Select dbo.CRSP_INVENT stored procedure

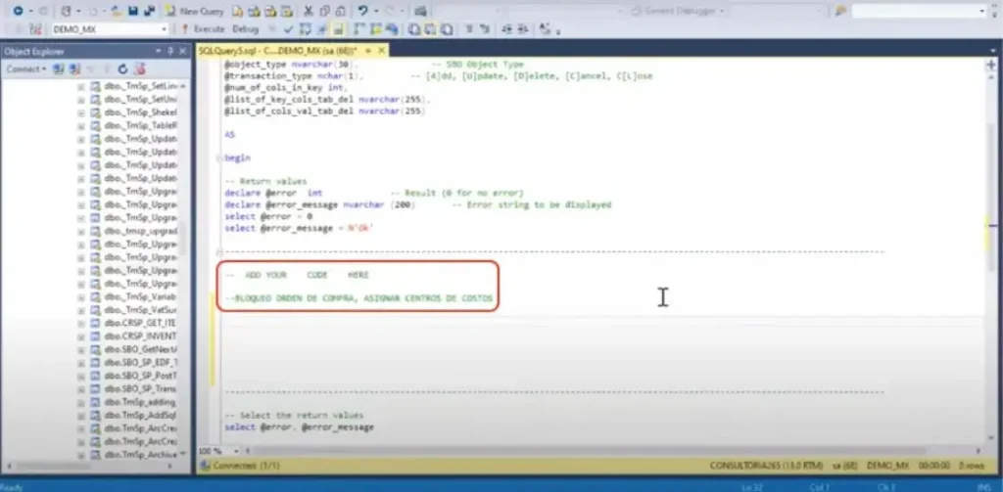pos(140,336)
